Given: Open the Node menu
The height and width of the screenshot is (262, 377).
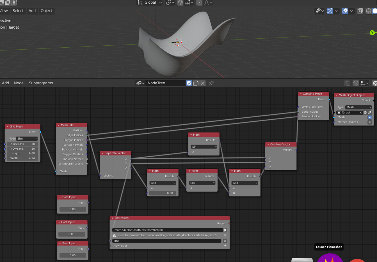Looking at the screenshot, I should pyautogui.click(x=19, y=83).
